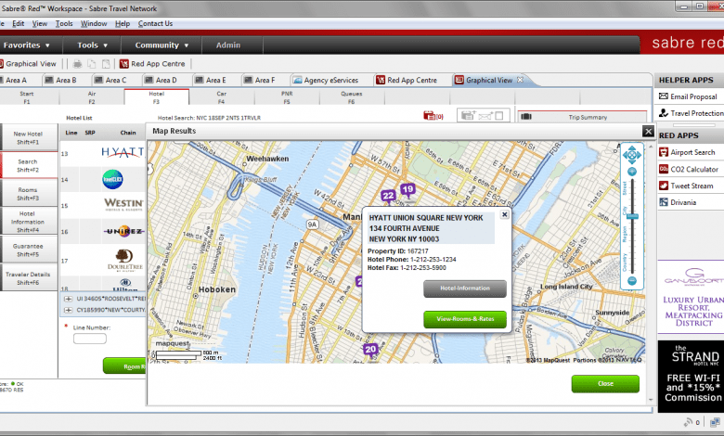Click the Hotel Information button in popup
724x436 pixels.
465,289
